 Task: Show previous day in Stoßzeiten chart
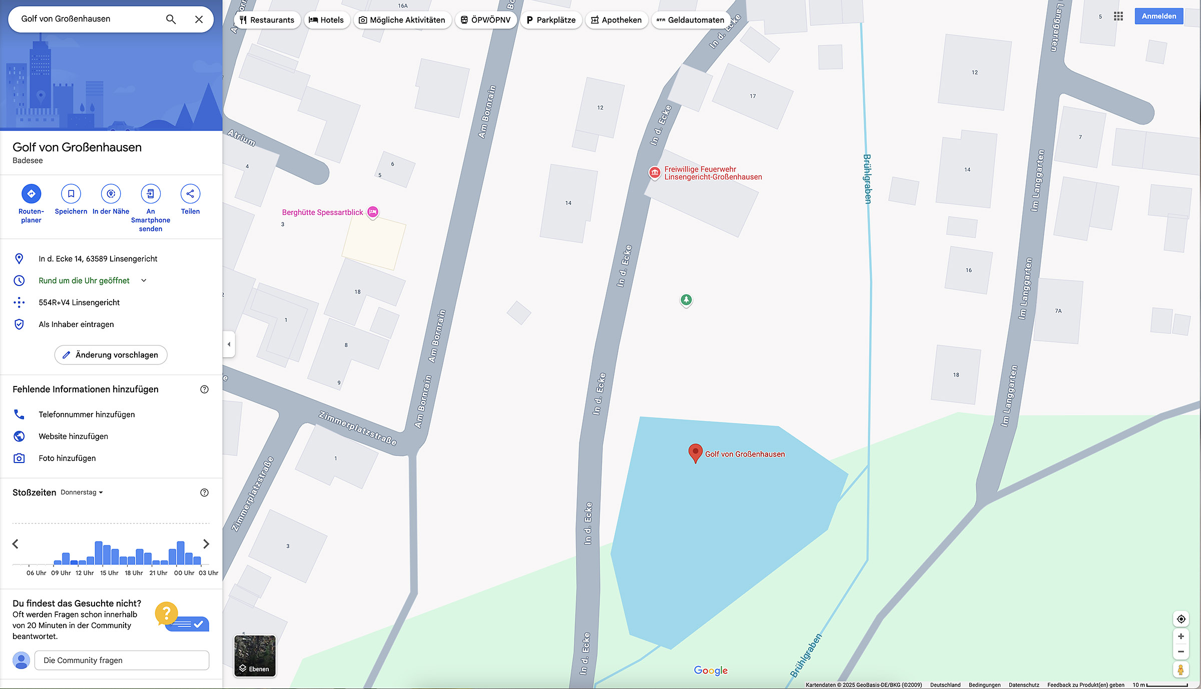(x=16, y=543)
